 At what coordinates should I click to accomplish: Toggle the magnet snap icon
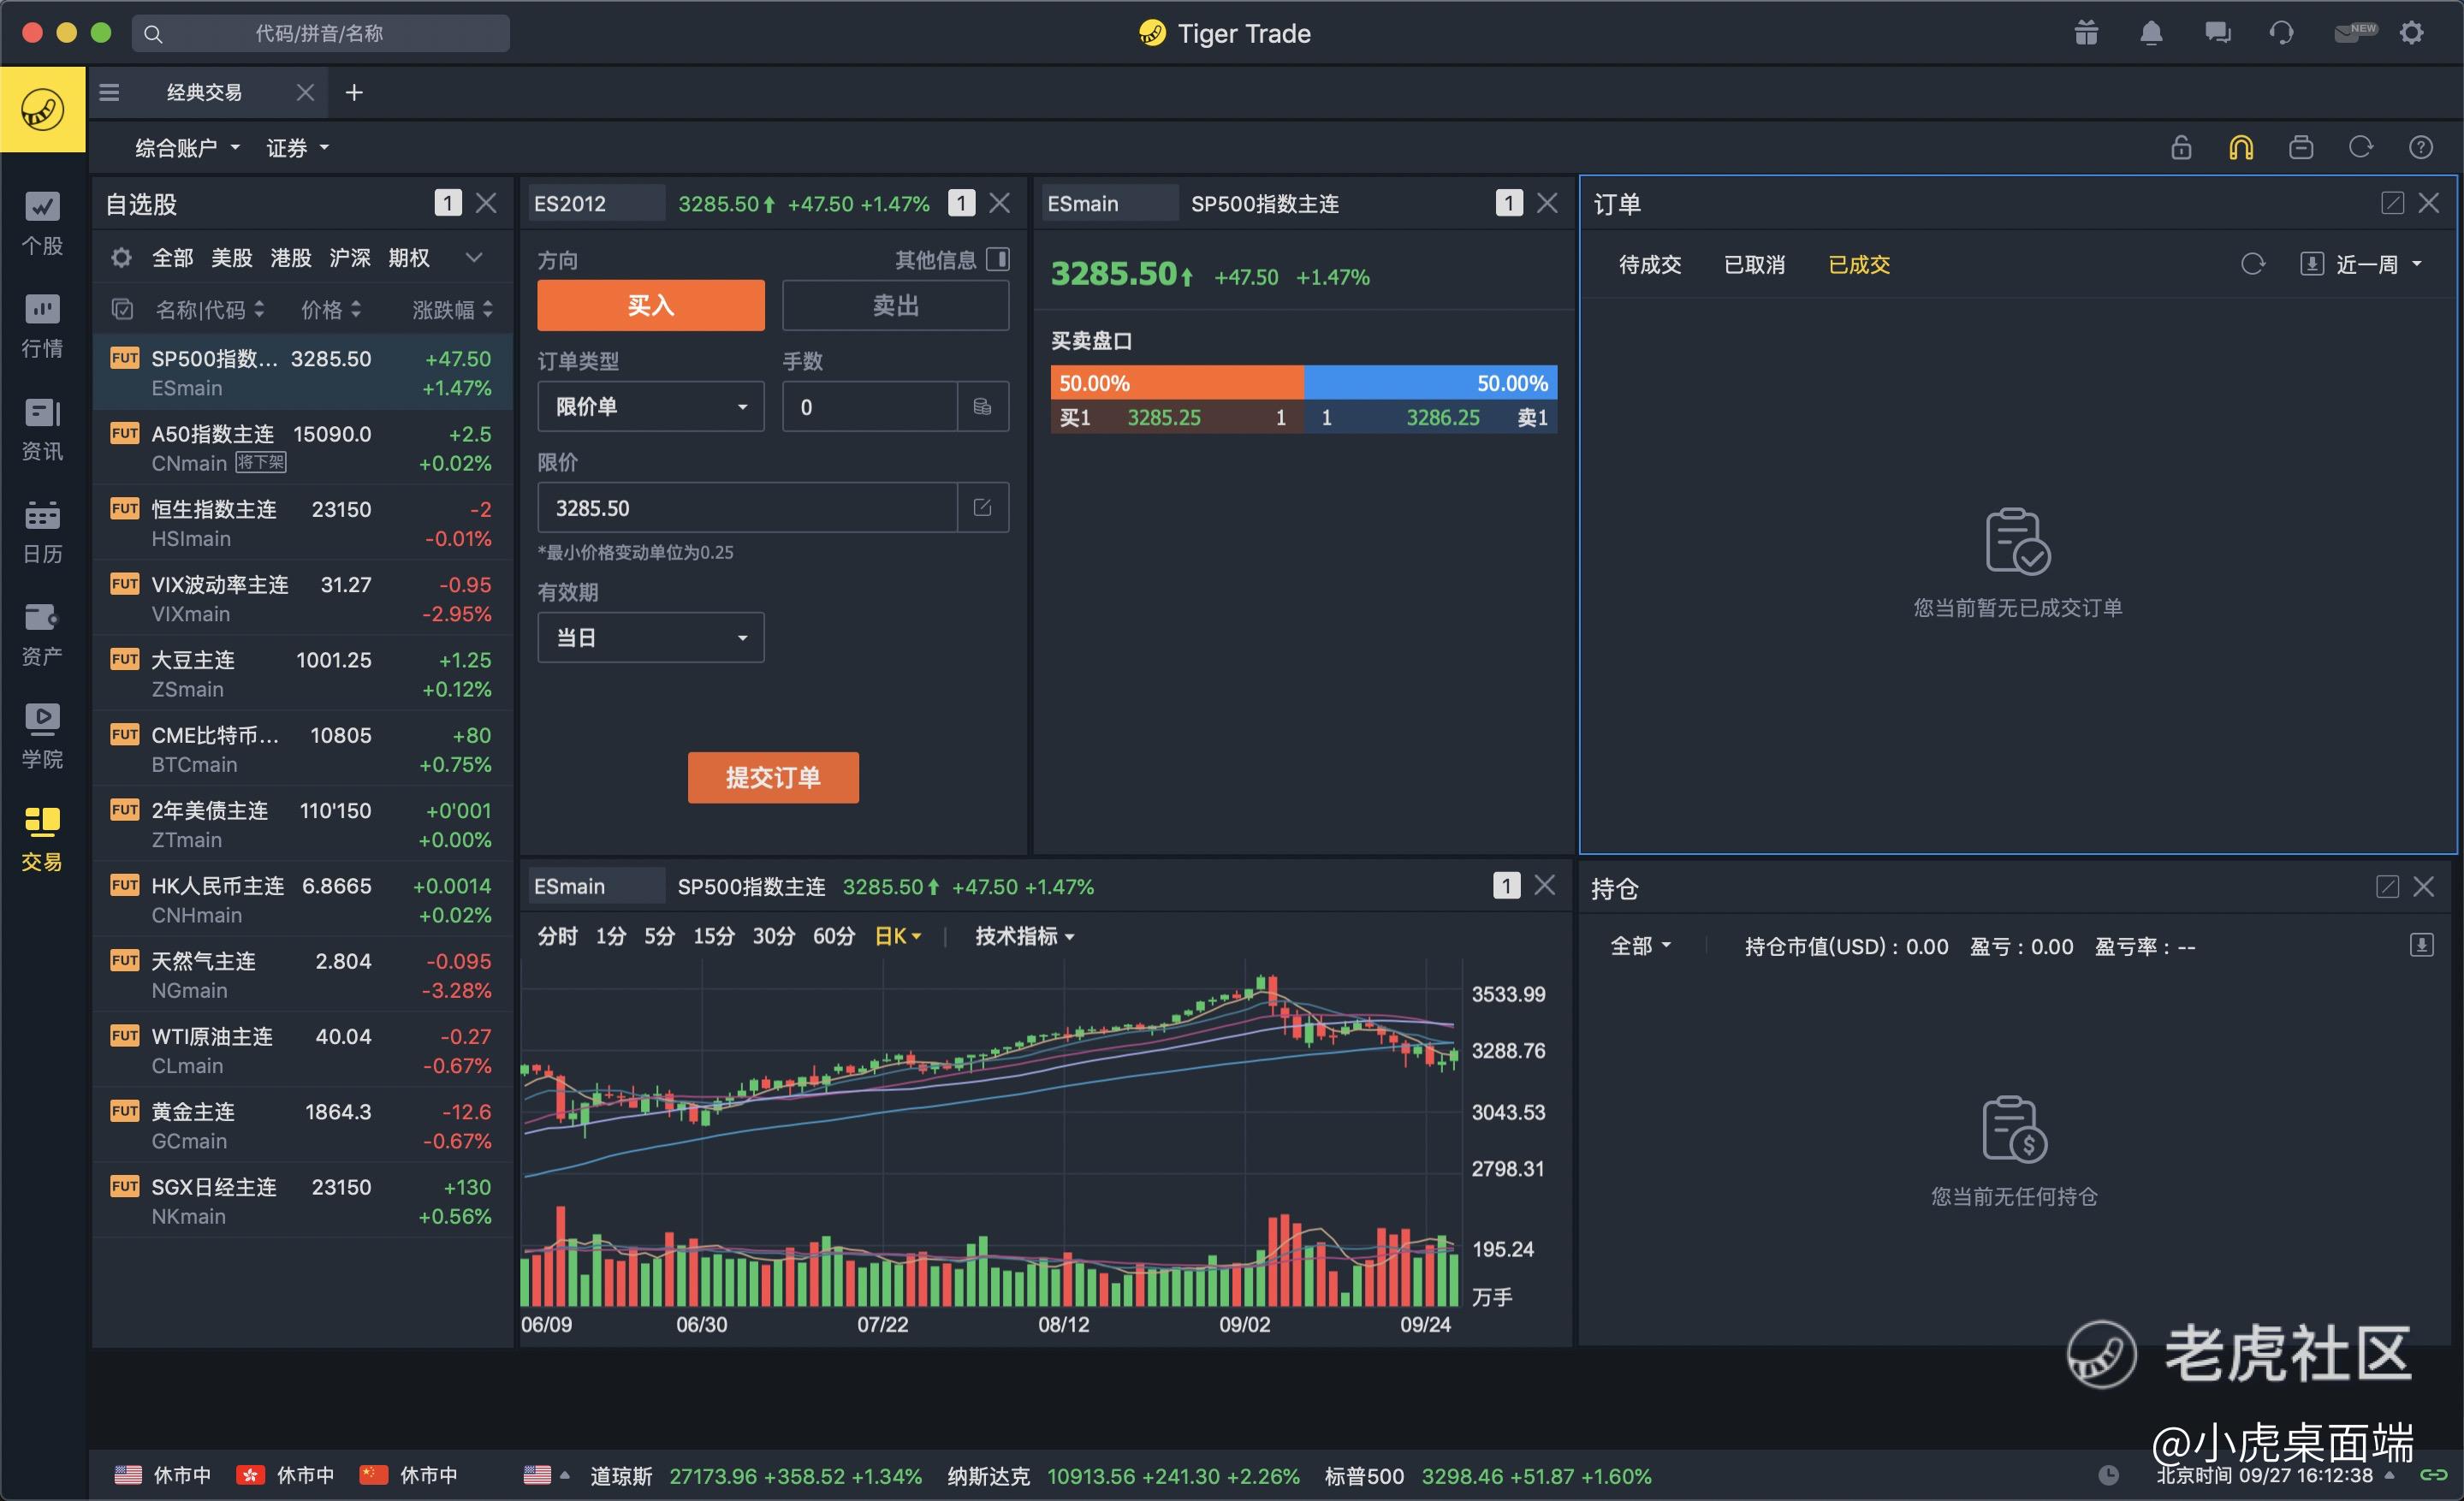point(2241,148)
